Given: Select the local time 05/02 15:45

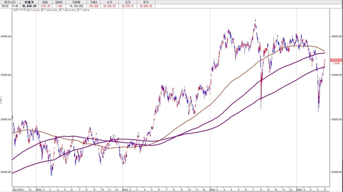Looking at the screenshot, I should pos(10,6).
